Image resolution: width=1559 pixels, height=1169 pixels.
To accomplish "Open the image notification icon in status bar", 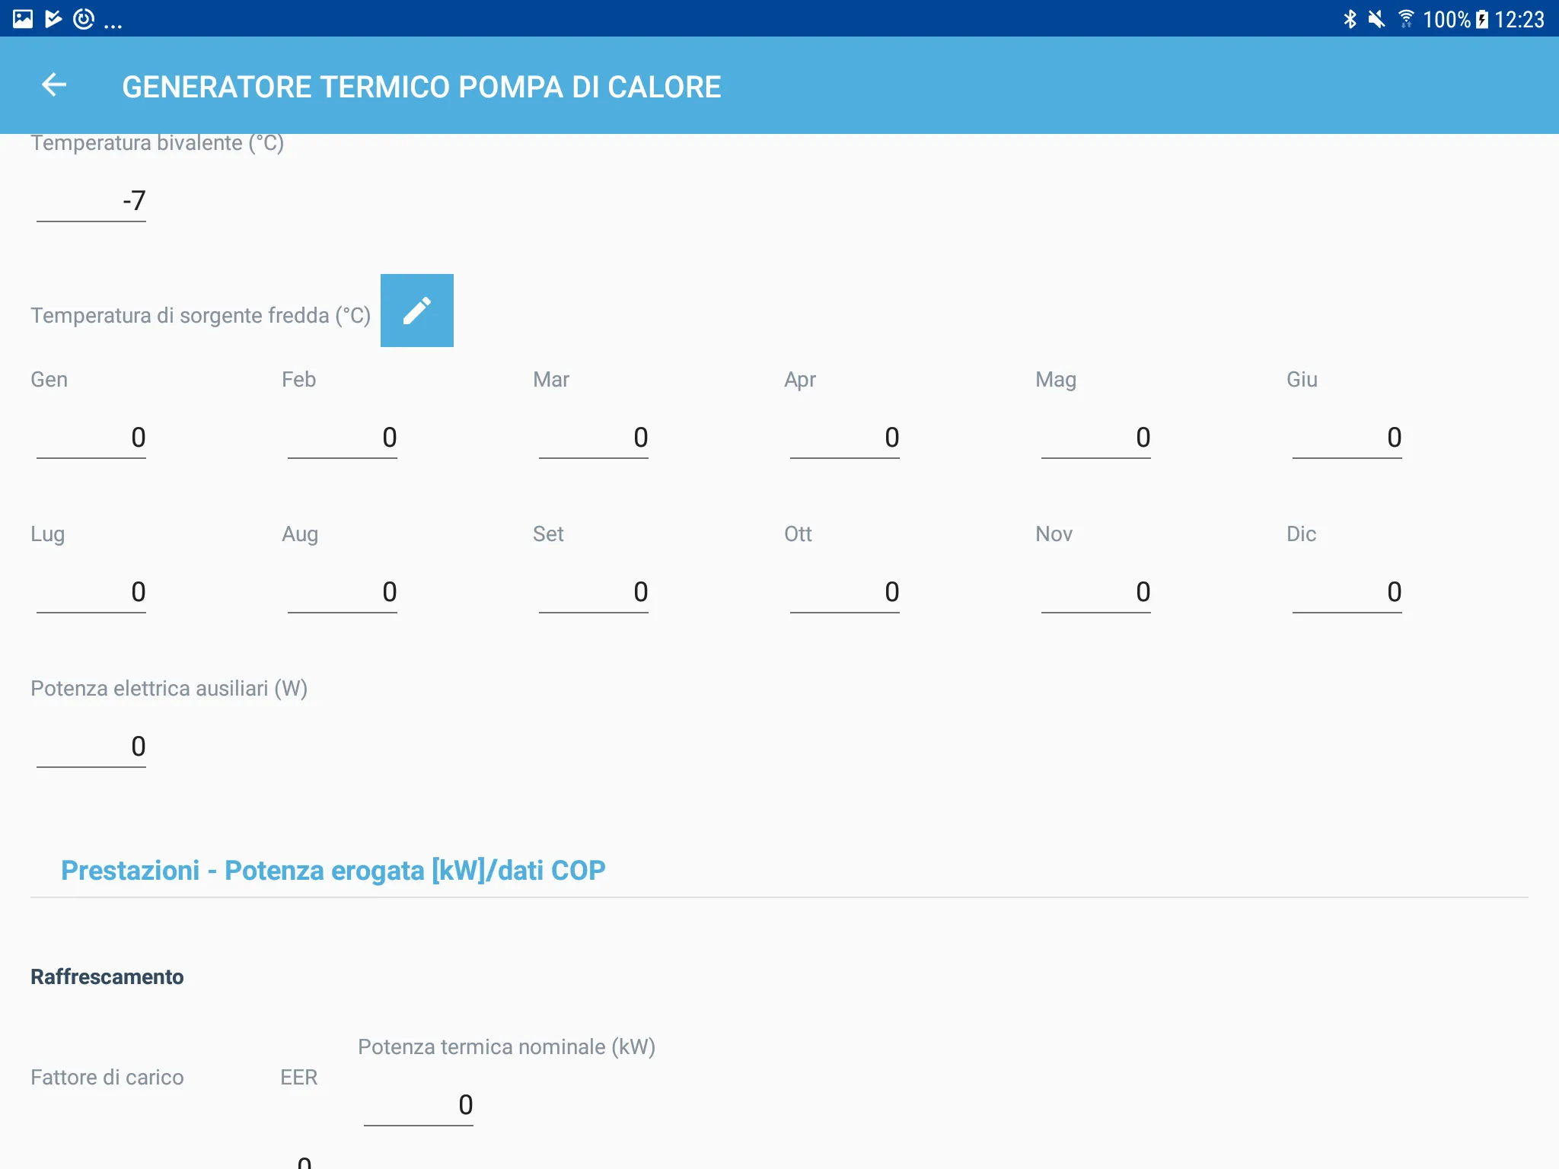I will point(23,19).
